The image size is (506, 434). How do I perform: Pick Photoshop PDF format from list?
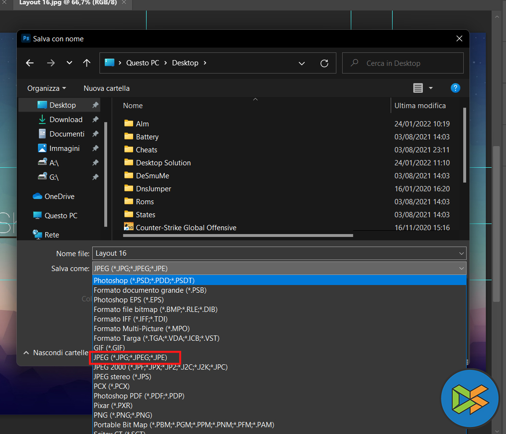[139, 396]
